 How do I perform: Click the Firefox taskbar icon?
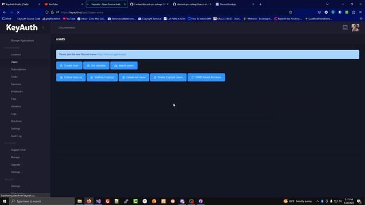click(89, 201)
